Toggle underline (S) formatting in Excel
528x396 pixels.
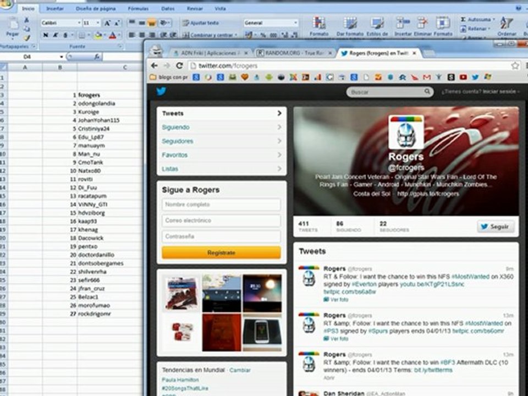tap(65, 35)
